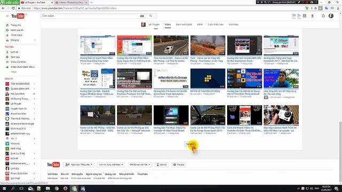Switch to Cuộc thảo luận tab

215,25
